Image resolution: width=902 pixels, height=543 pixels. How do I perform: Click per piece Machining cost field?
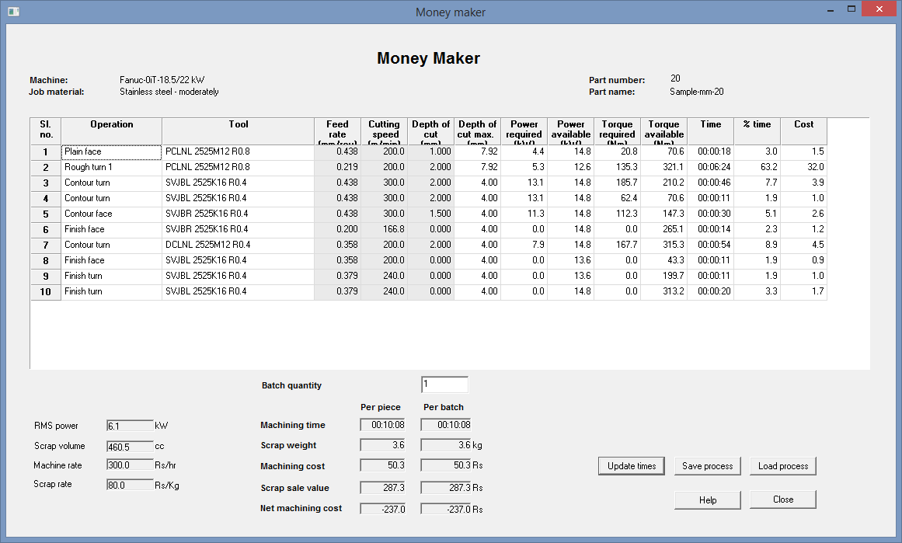coord(382,465)
